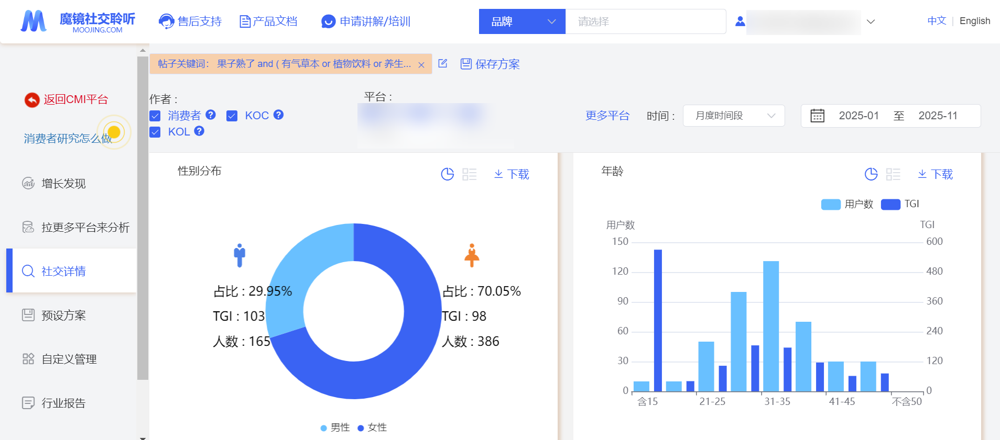Expand the user account dropdown arrow
Viewport: 1000px width, 440px height.
click(871, 21)
